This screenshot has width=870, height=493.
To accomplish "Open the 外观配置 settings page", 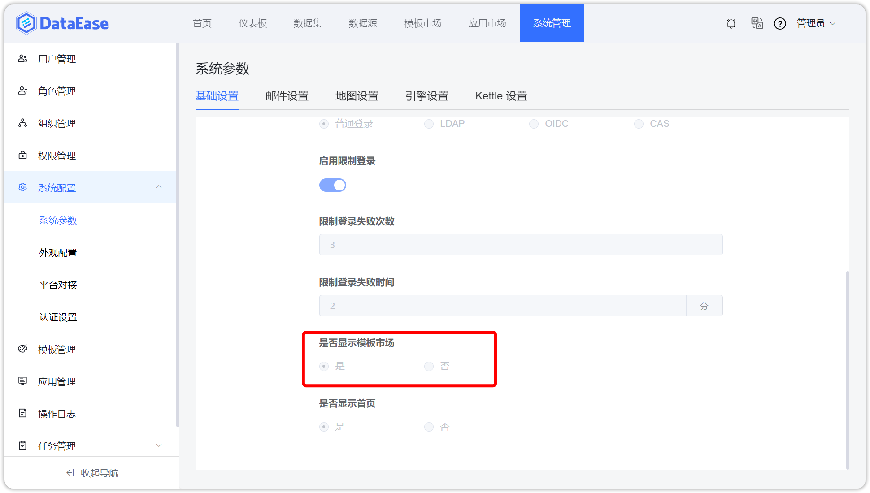I will [x=58, y=252].
